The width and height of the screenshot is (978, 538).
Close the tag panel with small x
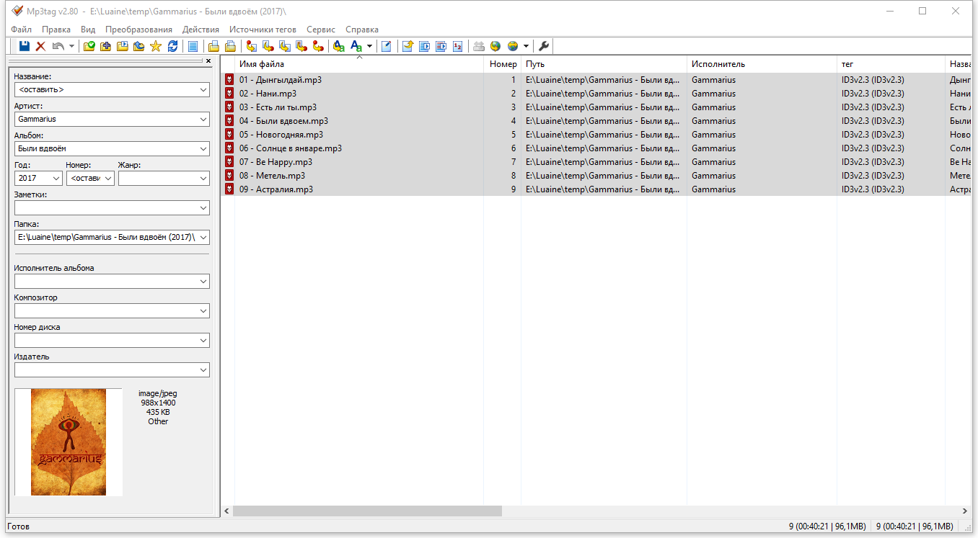(x=208, y=61)
